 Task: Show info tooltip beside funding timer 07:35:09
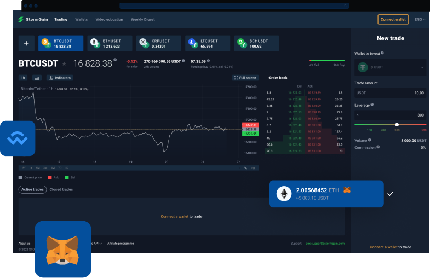(208, 61)
